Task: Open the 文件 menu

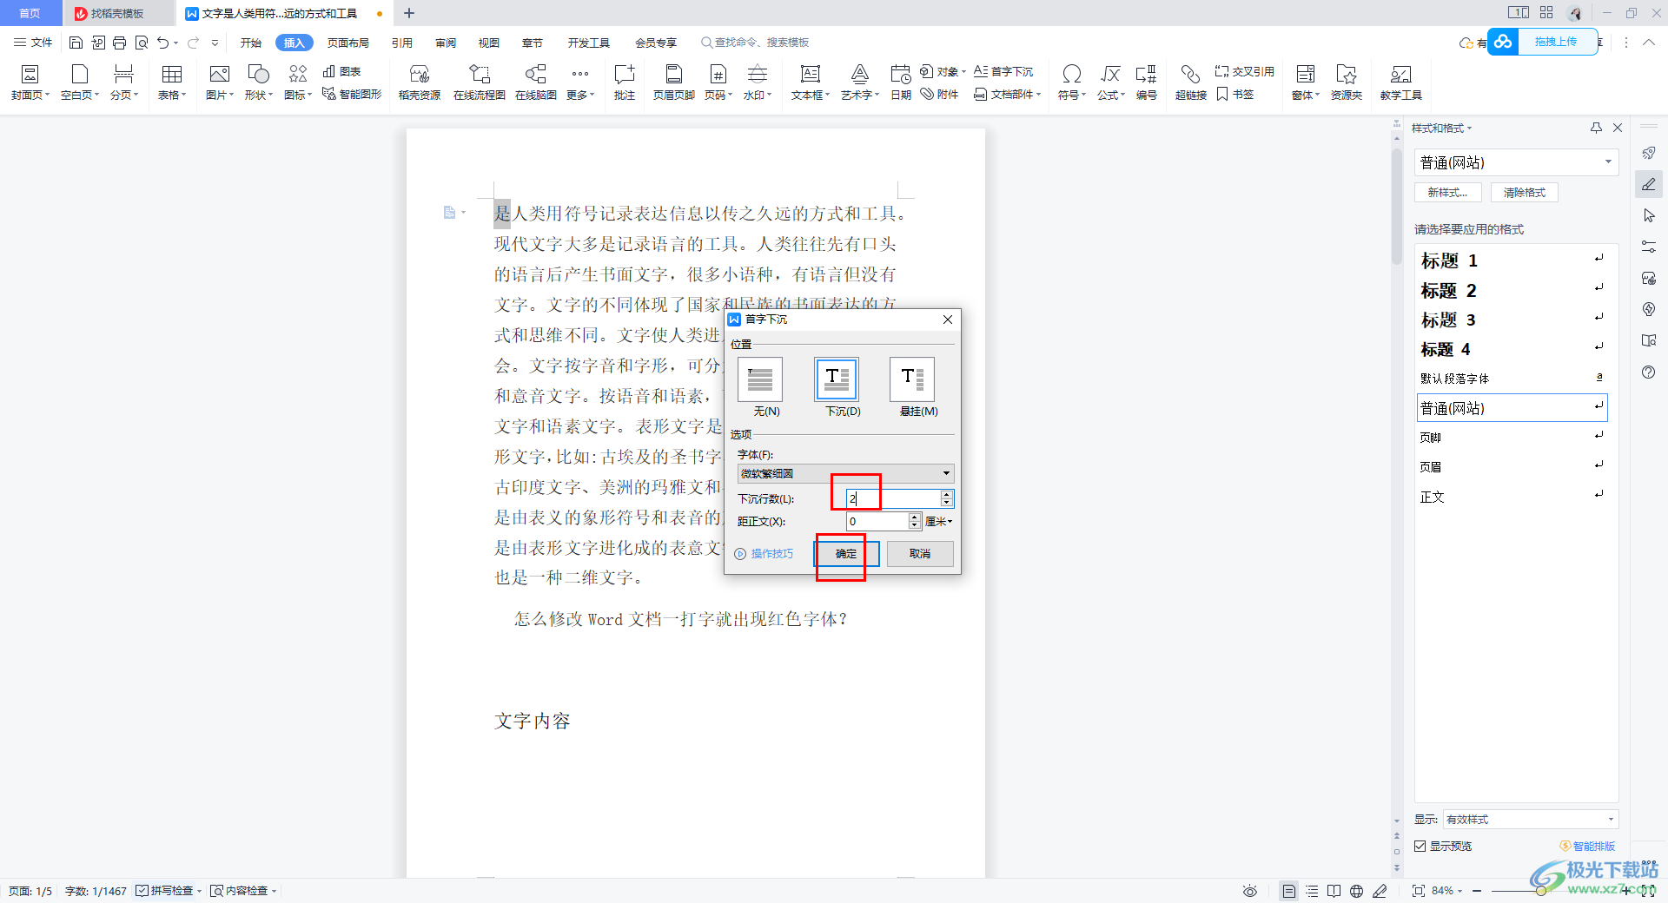Action: point(33,43)
